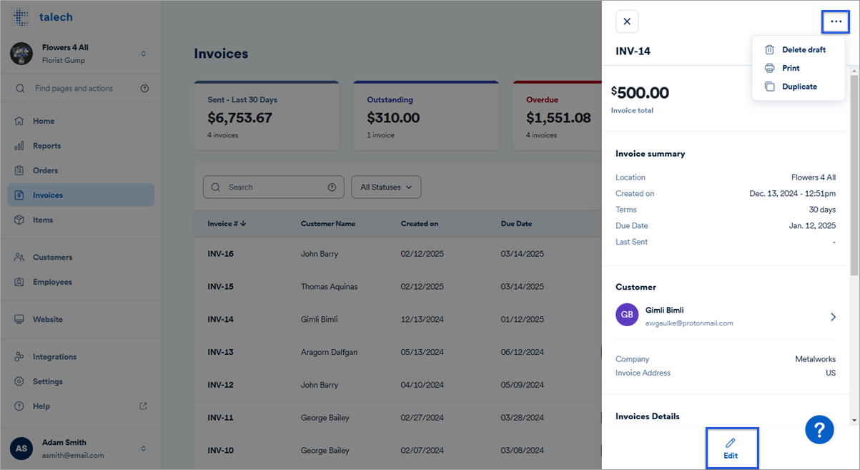Image resolution: width=860 pixels, height=470 pixels.
Task: Expand the Gimli Bimli customer chevron
Action: (x=833, y=317)
